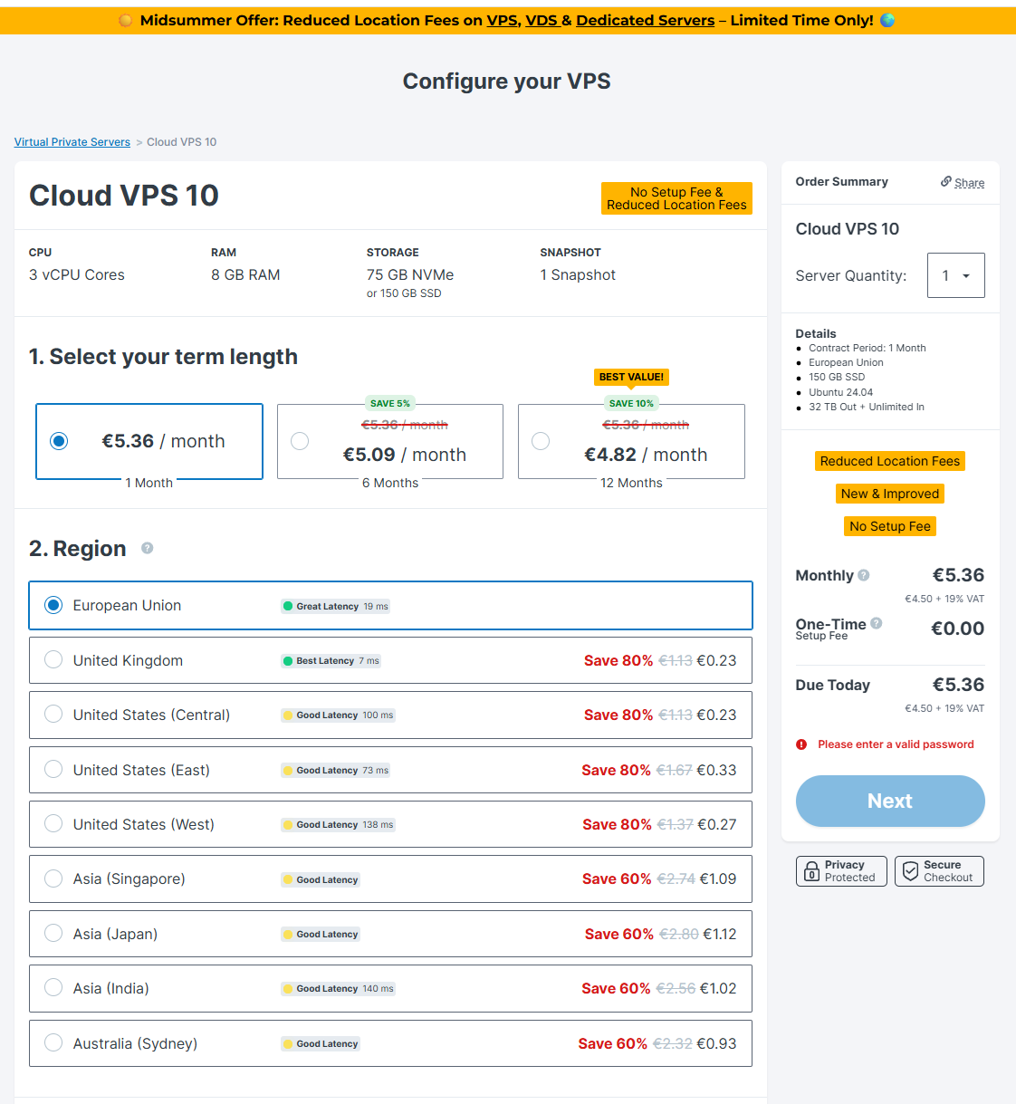Open the Server Quantity dropdown

(955, 275)
